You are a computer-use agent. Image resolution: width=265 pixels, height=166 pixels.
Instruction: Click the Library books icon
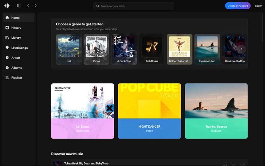pos(7,38)
